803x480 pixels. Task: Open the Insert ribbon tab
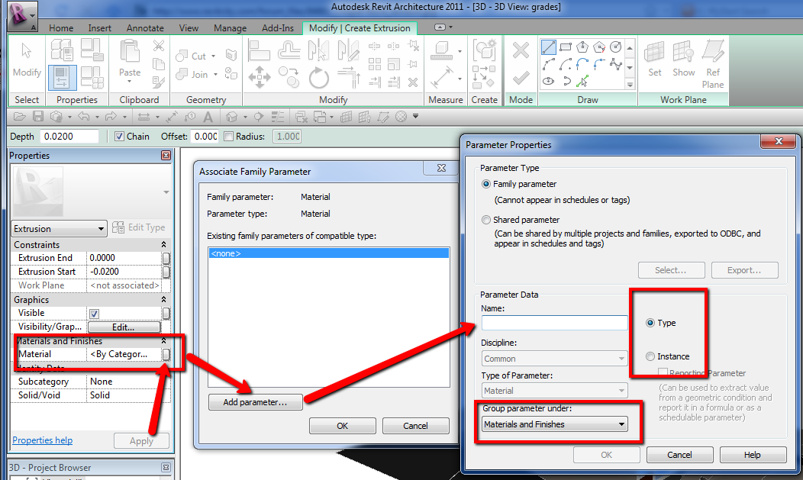(99, 28)
